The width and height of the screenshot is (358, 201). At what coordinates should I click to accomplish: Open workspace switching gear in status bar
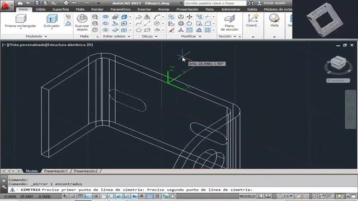coord(315,196)
